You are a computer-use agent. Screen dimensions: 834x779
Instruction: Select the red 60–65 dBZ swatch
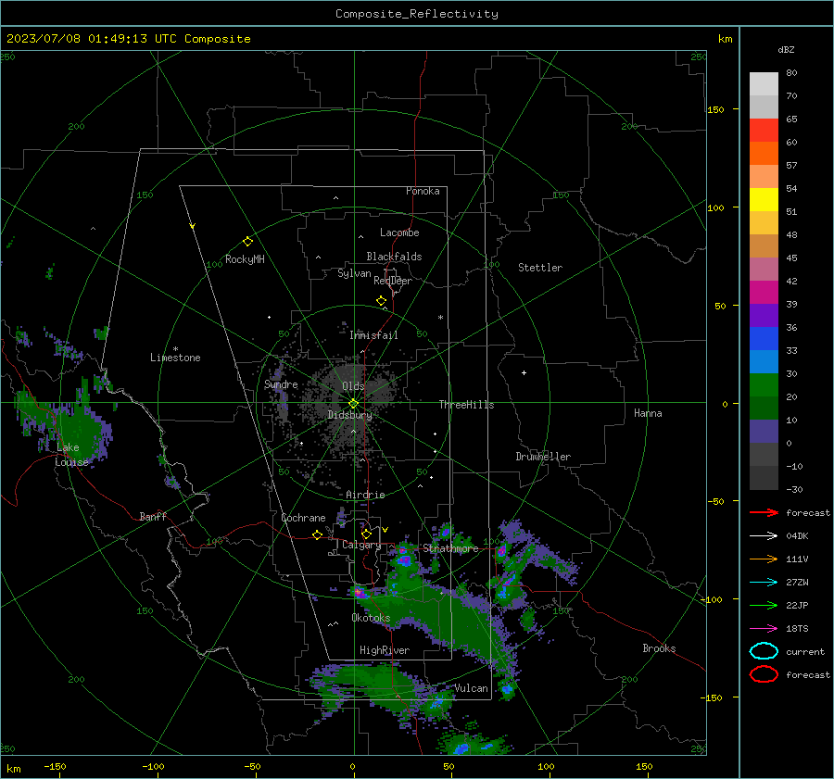coord(764,130)
